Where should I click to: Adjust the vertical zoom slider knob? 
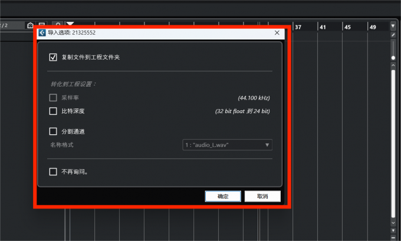click(393, 58)
